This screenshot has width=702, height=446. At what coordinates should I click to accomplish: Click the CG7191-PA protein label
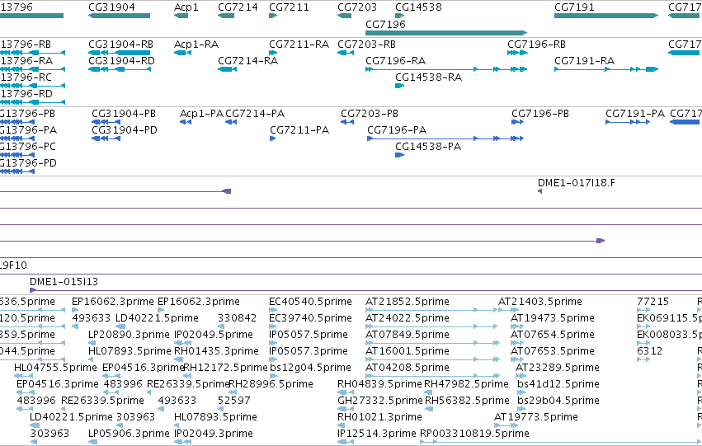(635, 114)
